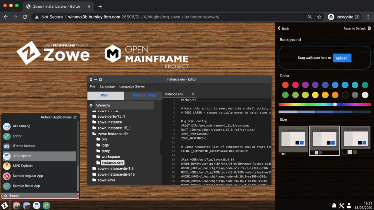Open the API Catalog application
Image resolution: width=374 pixels, height=210 pixels.
20,127
